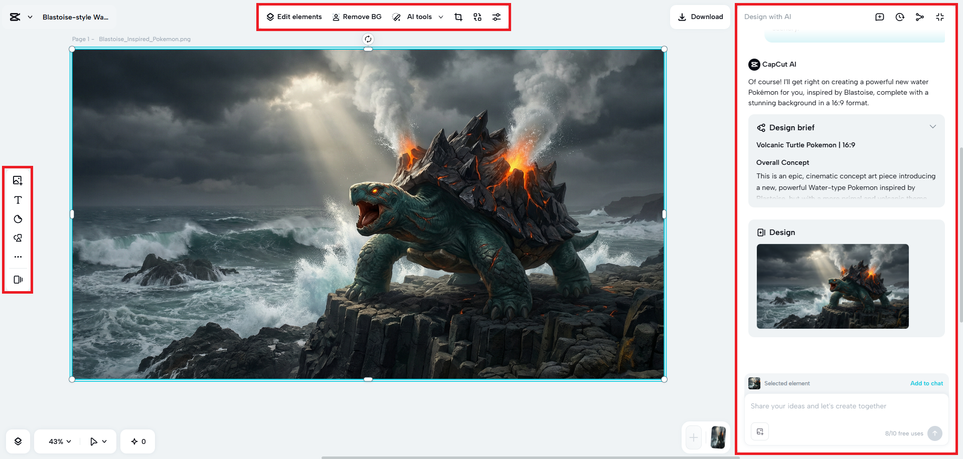Start a new AI chat
Viewport: 963px width, 459px height.
click(880, 17)
